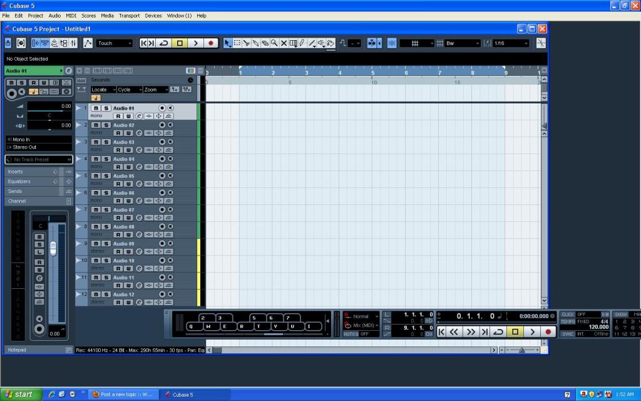Viewport: 641px width, 401px height.
Task: Record-enable track Audio 07
Action: pos(162,209)
